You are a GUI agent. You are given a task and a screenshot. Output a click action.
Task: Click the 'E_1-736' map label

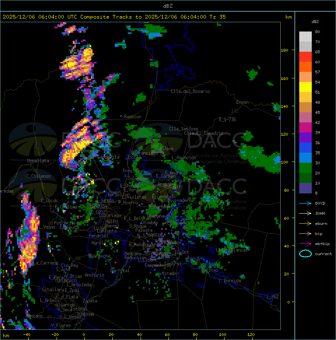pos(227,120)
